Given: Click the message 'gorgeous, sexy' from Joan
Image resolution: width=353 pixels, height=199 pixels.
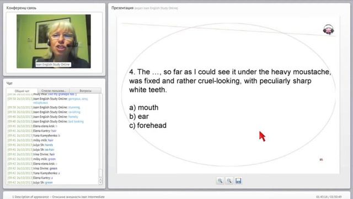Looking at the screenshot, I should 78,99.
